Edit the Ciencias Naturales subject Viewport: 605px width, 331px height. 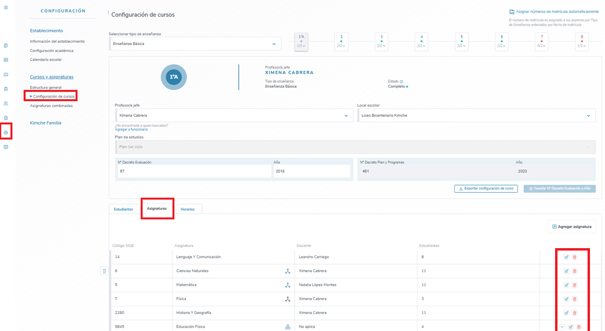pyautogui.click(x=566, y=271)
